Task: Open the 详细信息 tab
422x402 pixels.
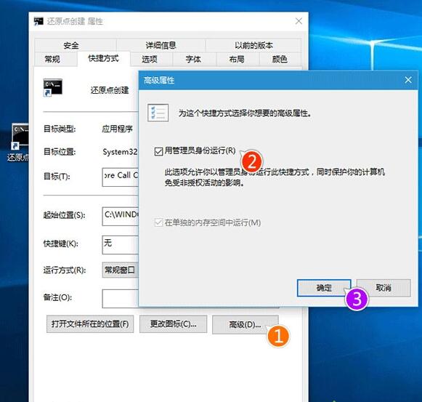Action: pyautogui.click(x=161, y=45)
